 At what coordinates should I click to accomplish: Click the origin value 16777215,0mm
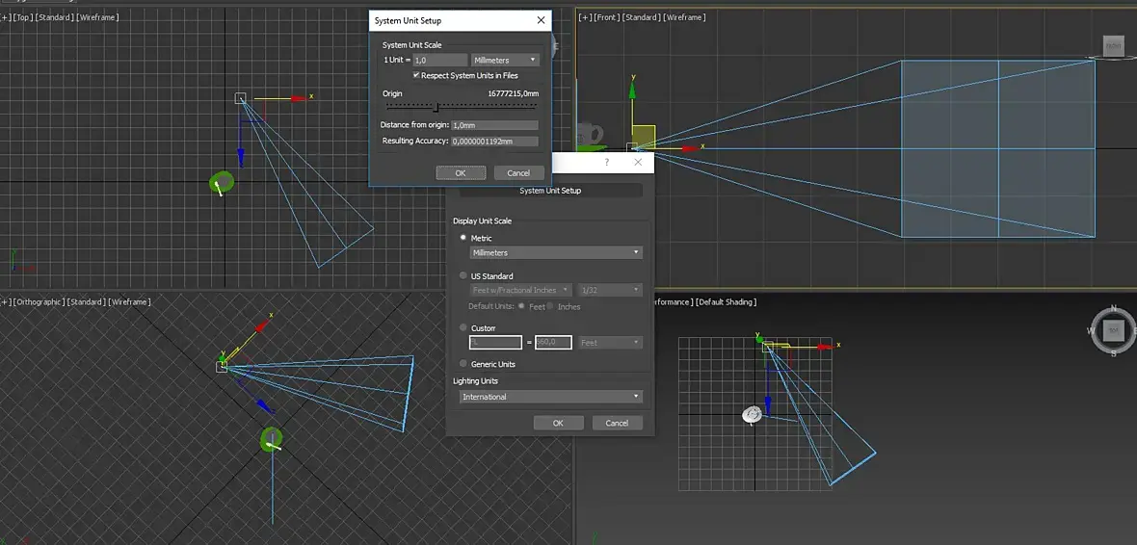(514, 93)
